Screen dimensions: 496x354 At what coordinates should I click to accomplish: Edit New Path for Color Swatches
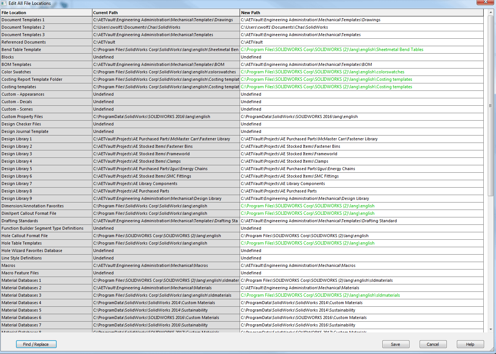pyautogui.click(x=361, y=72)
